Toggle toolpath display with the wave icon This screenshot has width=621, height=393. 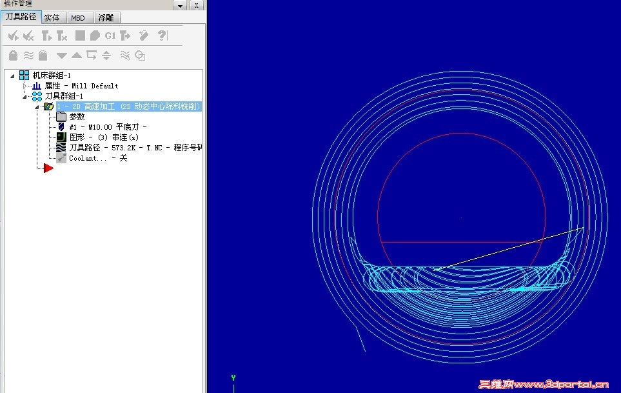click(x=28, y=55)
